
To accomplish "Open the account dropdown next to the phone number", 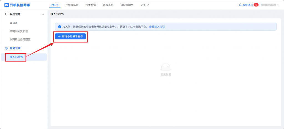I will (278, 5).
